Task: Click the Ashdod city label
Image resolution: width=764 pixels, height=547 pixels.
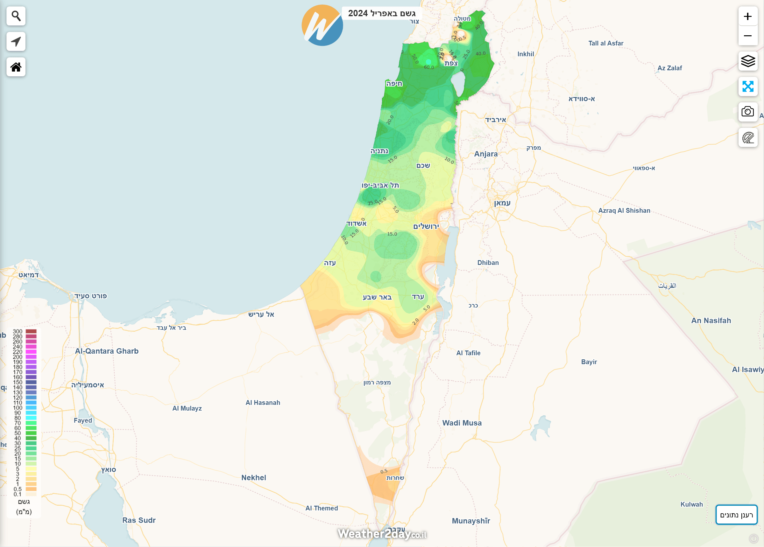Action: tap(357, 224)
